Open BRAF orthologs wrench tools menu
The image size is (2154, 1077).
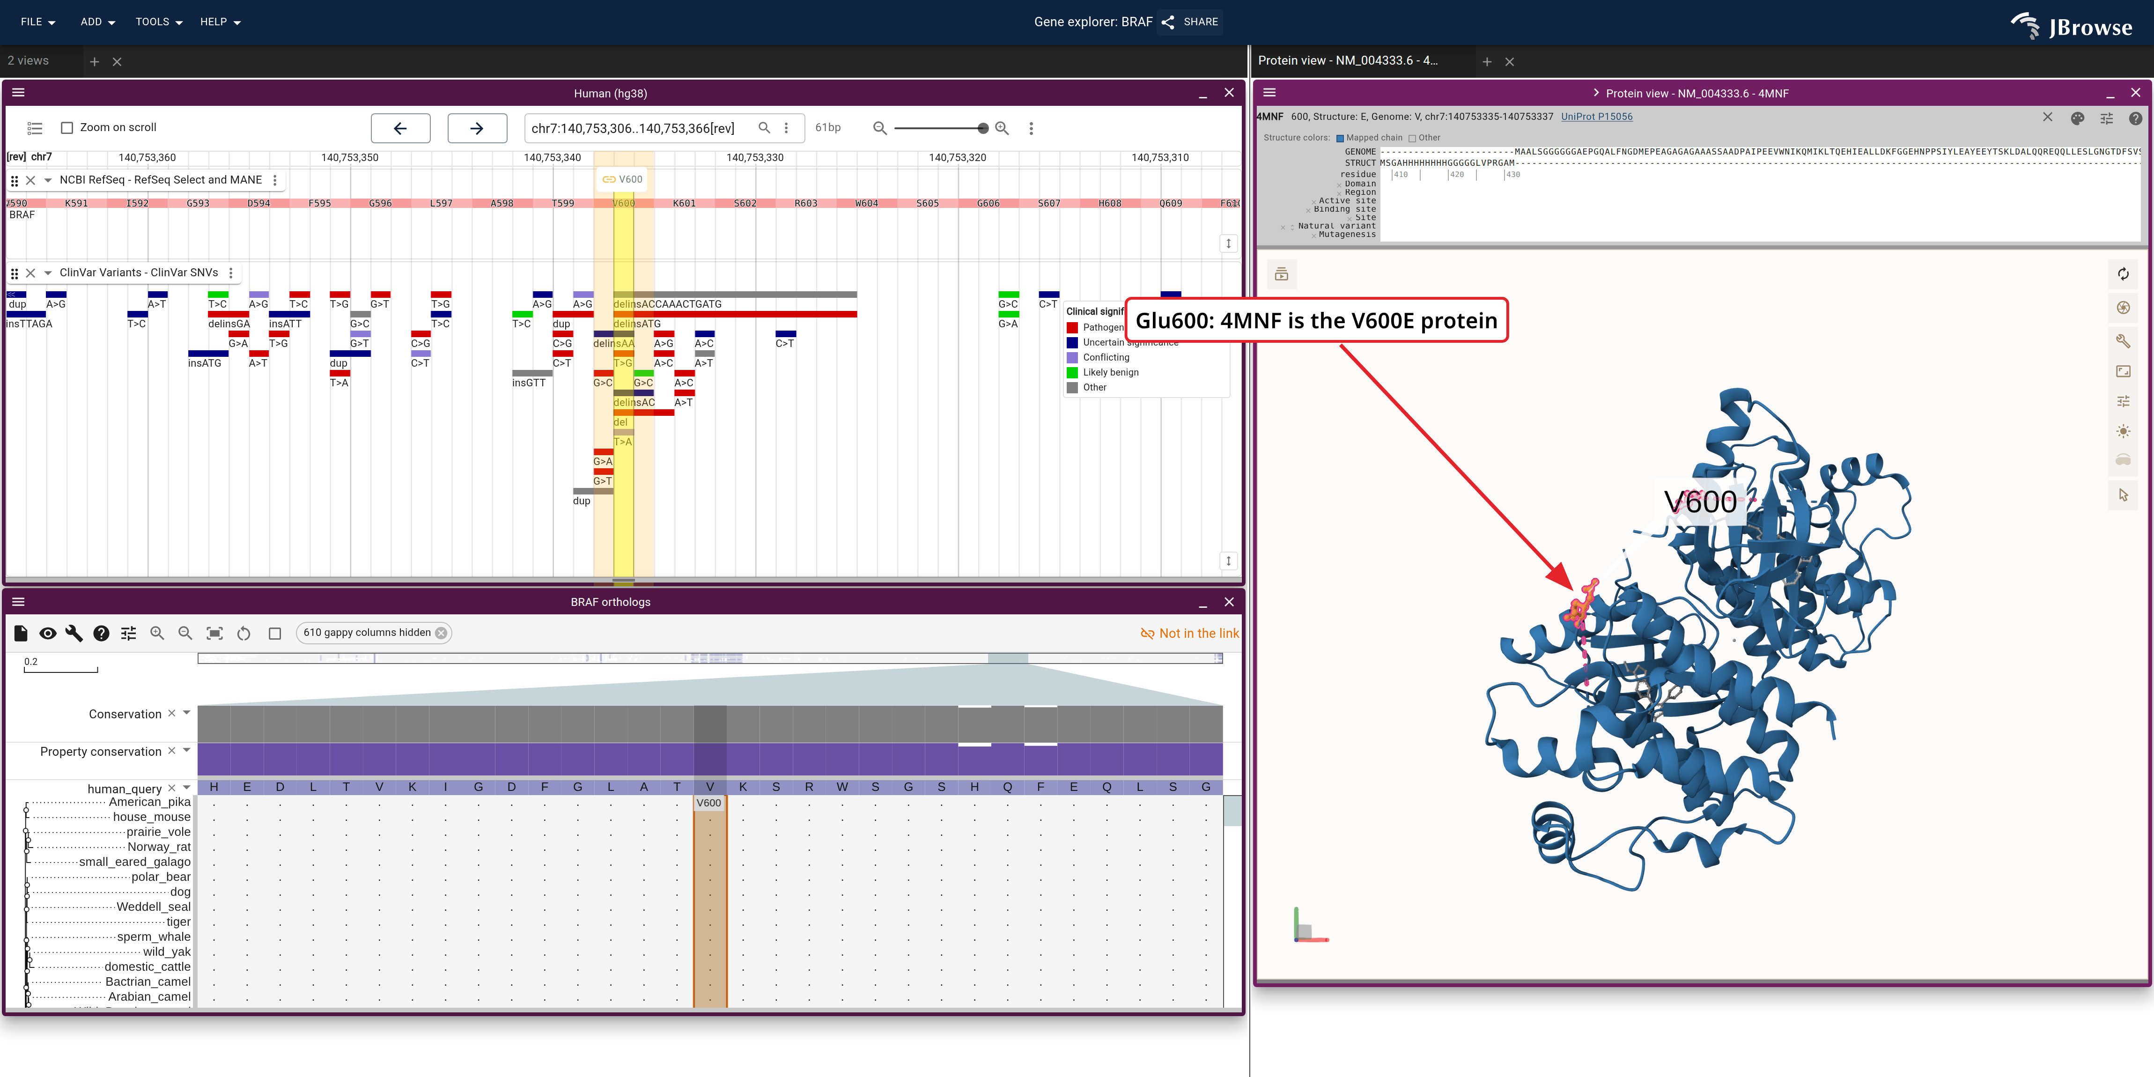[x=74, y=633]
